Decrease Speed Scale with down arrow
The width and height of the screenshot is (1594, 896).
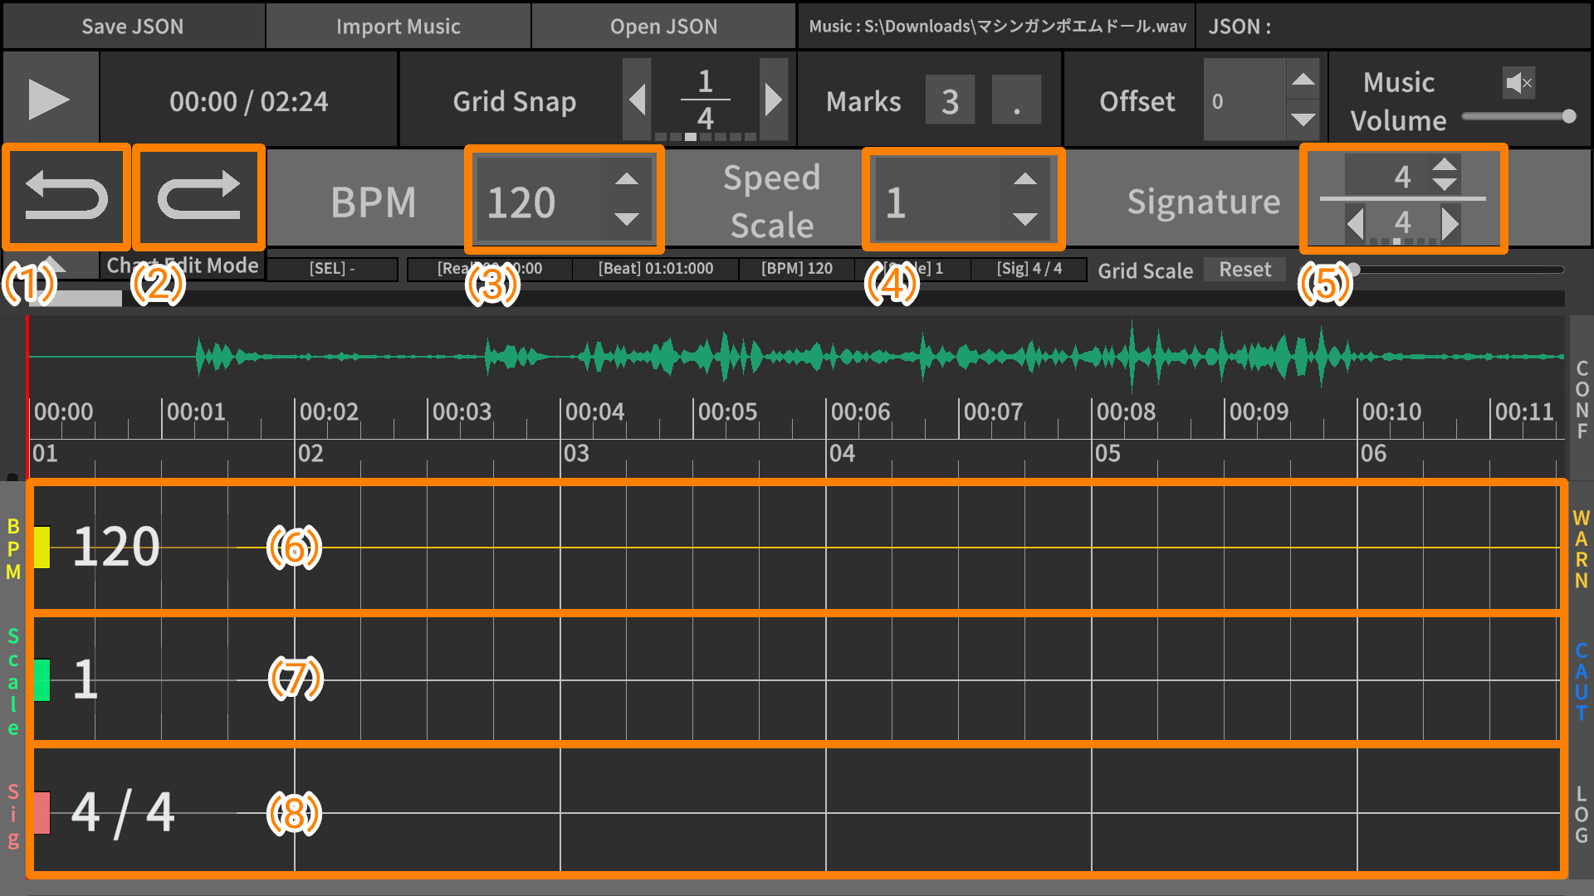pyautogui.click(x=1025, y=219)
